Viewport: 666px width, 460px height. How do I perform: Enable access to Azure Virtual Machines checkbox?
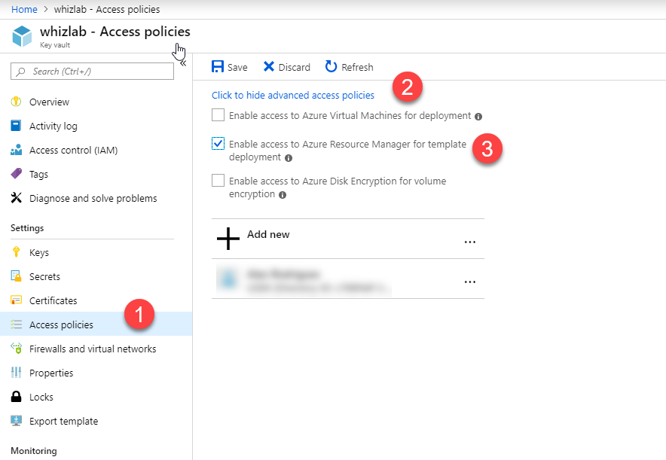[218, 115]
